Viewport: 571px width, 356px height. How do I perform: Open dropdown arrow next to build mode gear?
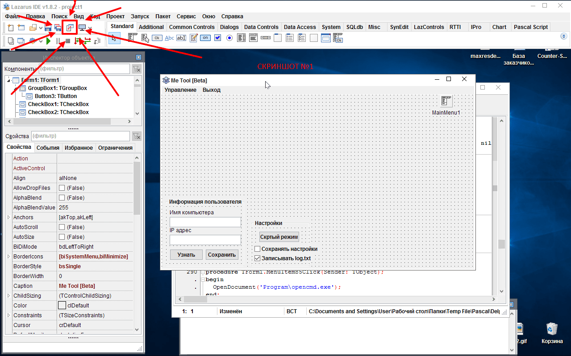click(41, 41)
